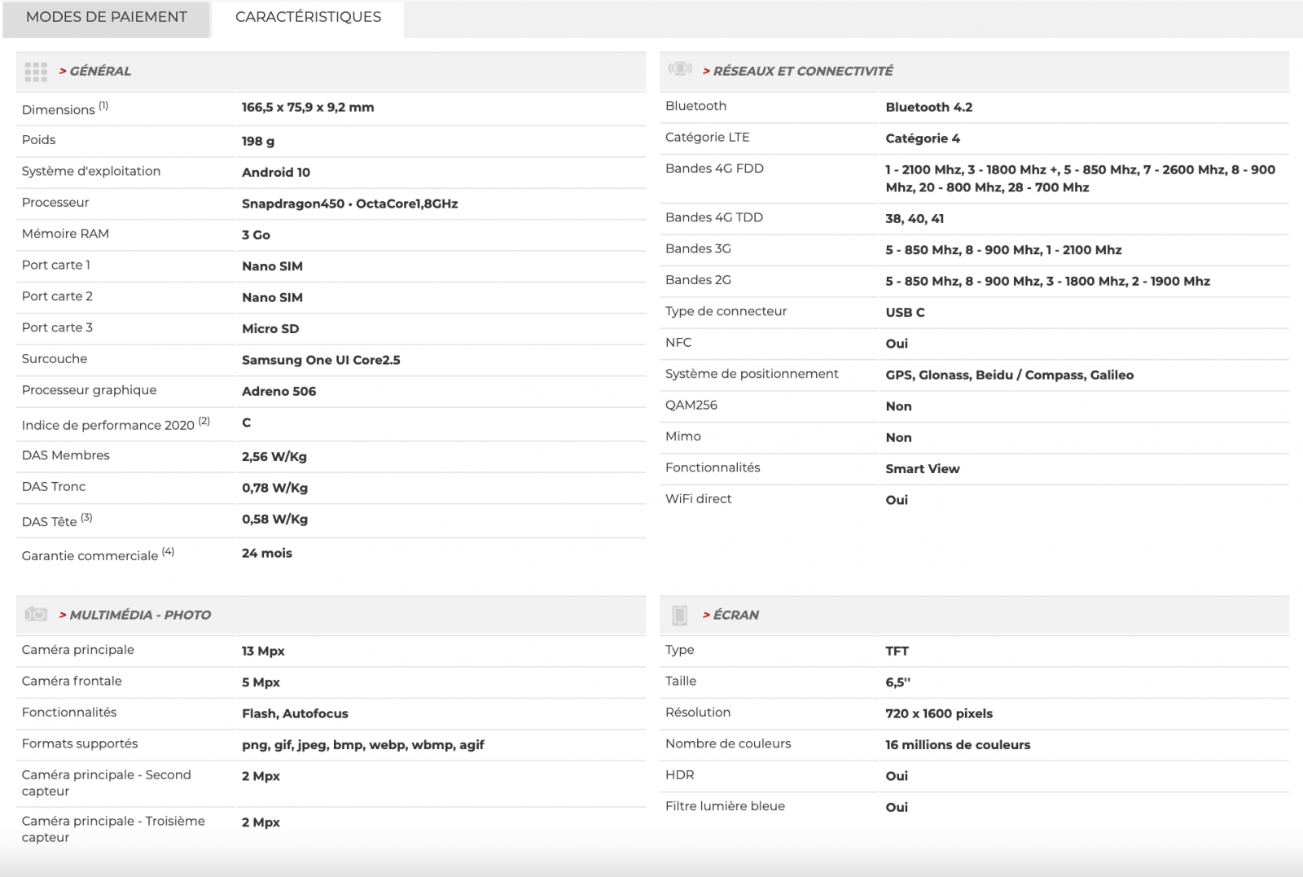Click the USB C connector type value
This screenshot has height=877, width=1303.
click(905, 313)
